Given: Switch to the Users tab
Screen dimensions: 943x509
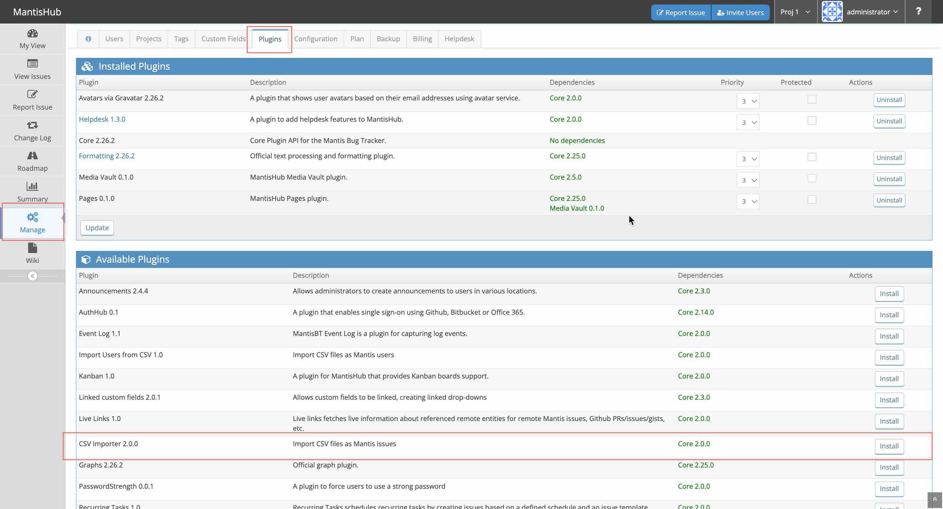Looking at the screenshot, I should (x=114, y=39).
